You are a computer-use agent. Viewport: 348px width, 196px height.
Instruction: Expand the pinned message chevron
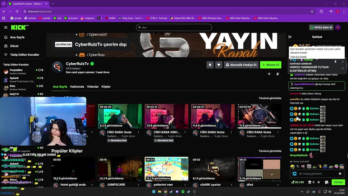pos(343,68)
